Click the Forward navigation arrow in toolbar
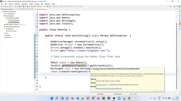 [77, 6]
